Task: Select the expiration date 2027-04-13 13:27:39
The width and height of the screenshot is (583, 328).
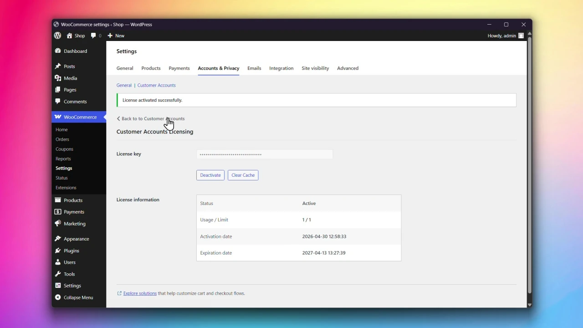Action: coord(324,253)
